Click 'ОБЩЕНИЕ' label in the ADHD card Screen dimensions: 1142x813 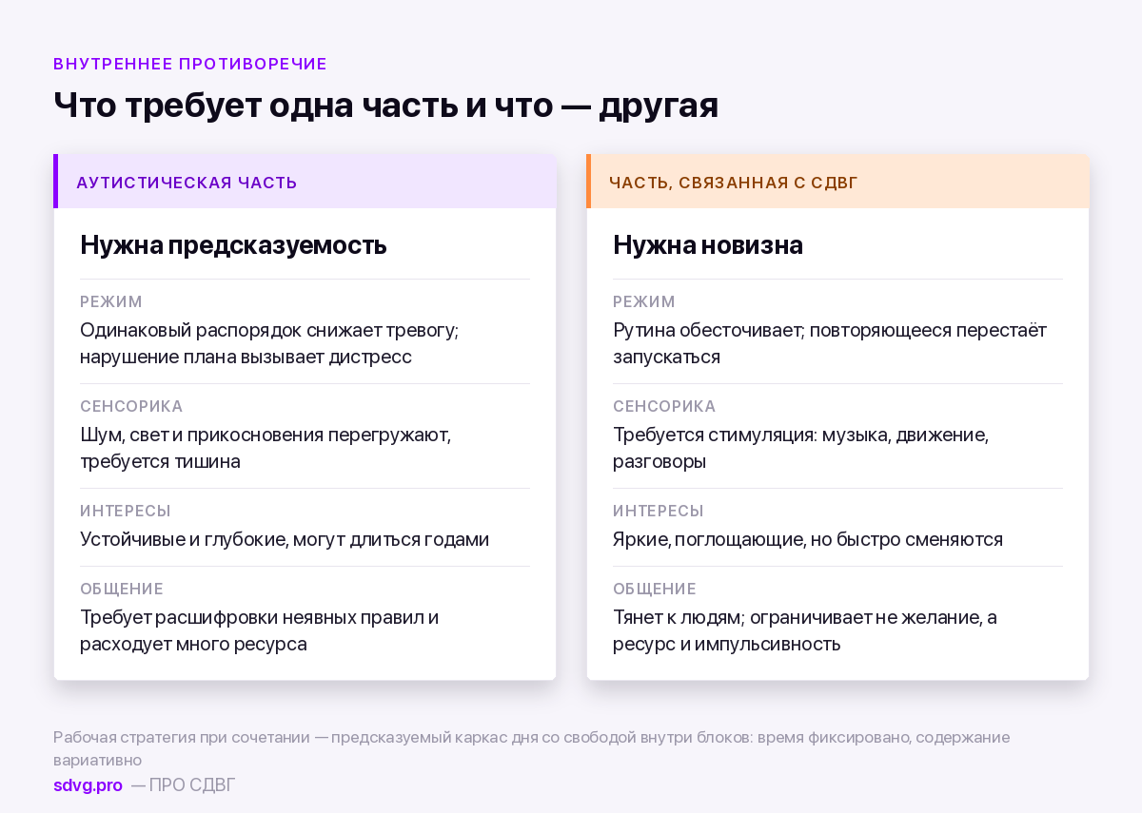coord(655,590)
